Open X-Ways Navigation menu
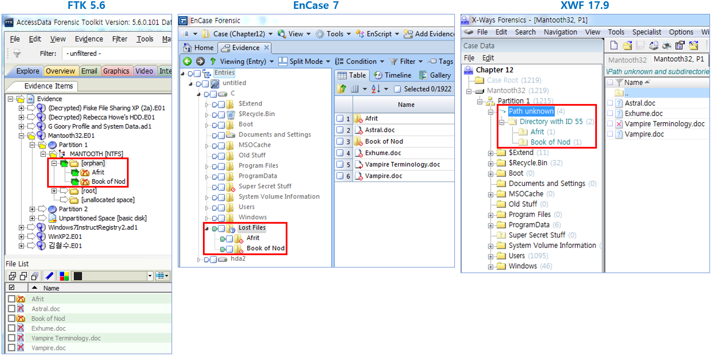Viewport: 712px width, 356px height. (x=560, y=32)
